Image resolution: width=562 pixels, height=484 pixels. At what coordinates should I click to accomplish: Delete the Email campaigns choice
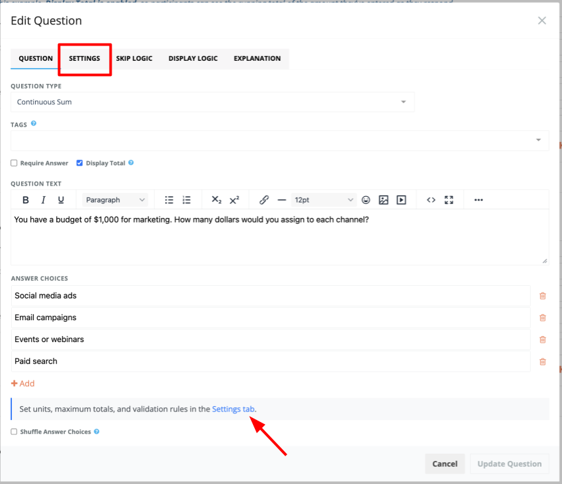point(543,318)
